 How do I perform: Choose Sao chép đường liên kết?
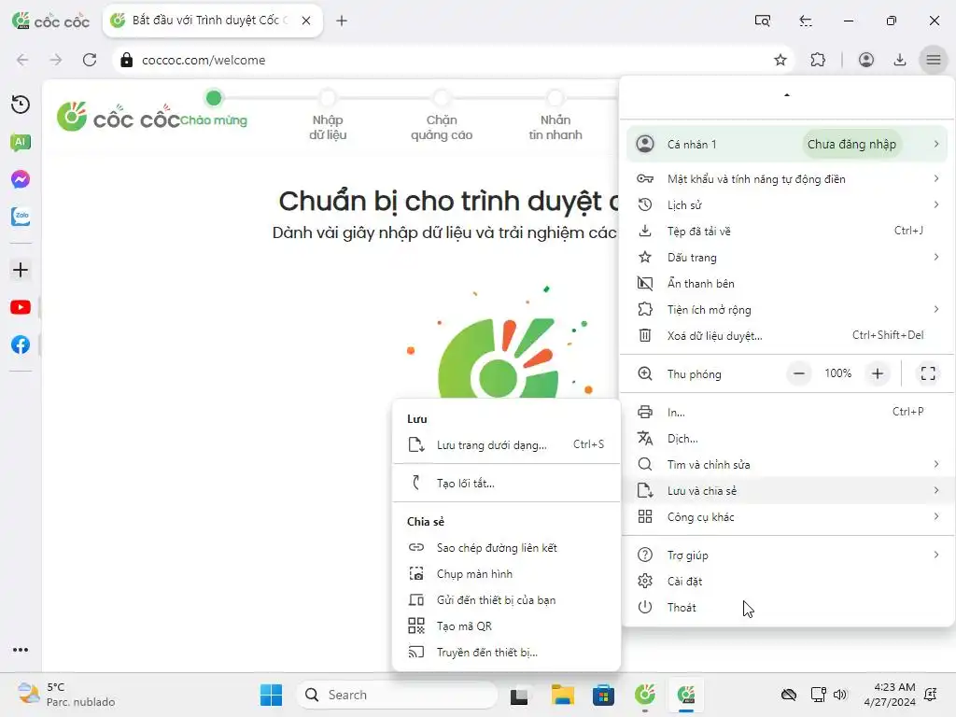click(506, 548)
